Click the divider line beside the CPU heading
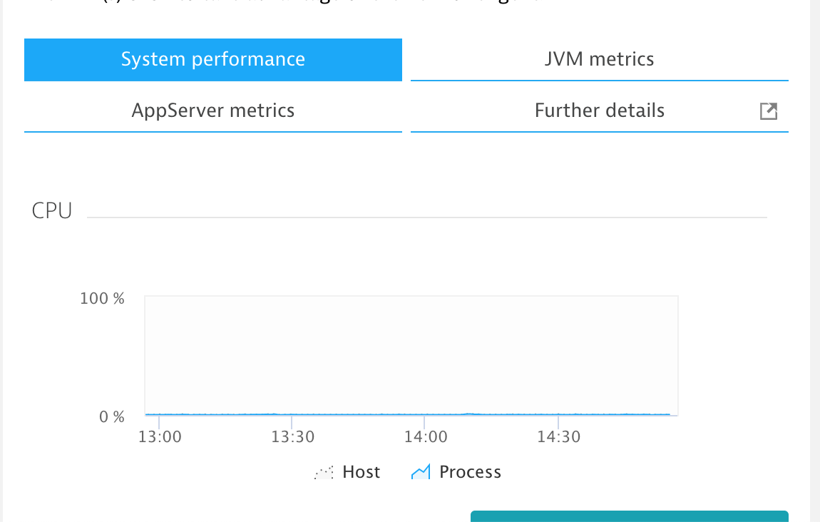The height and width of the screenshot is (522, 820). tap(426, 217)
